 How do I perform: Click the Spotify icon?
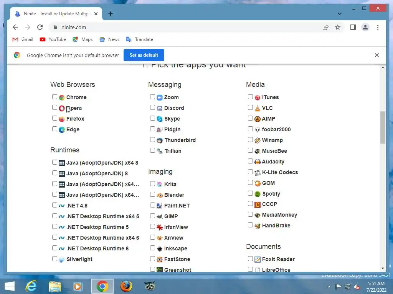[258, 194]
